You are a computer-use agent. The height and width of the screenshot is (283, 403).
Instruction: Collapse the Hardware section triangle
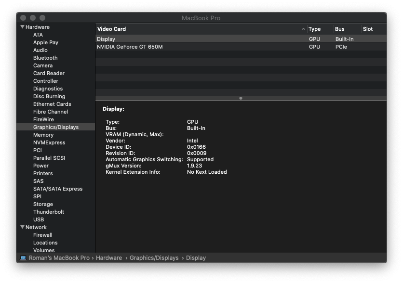click(22, 27)
